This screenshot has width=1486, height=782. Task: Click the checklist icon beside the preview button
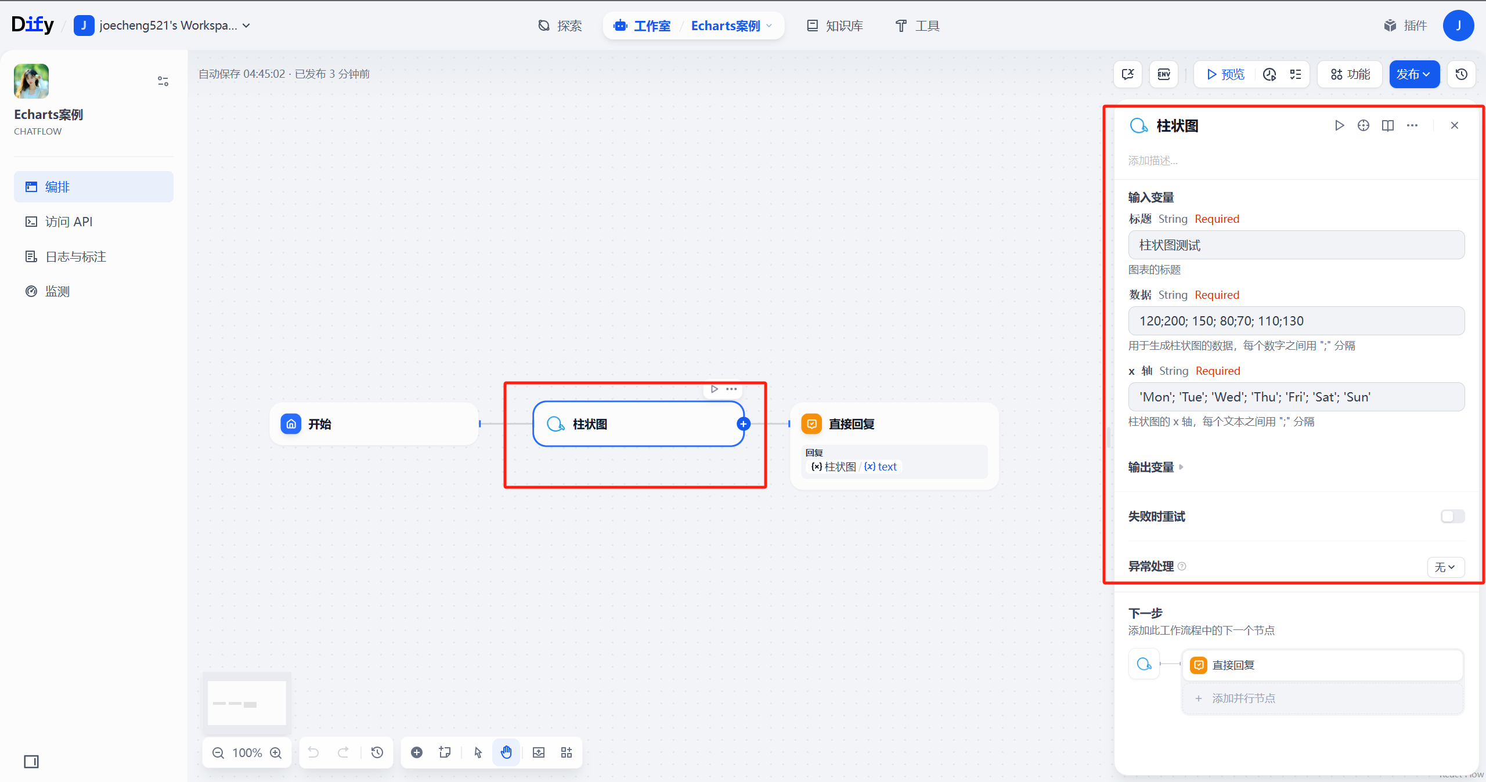(1296, 74)
